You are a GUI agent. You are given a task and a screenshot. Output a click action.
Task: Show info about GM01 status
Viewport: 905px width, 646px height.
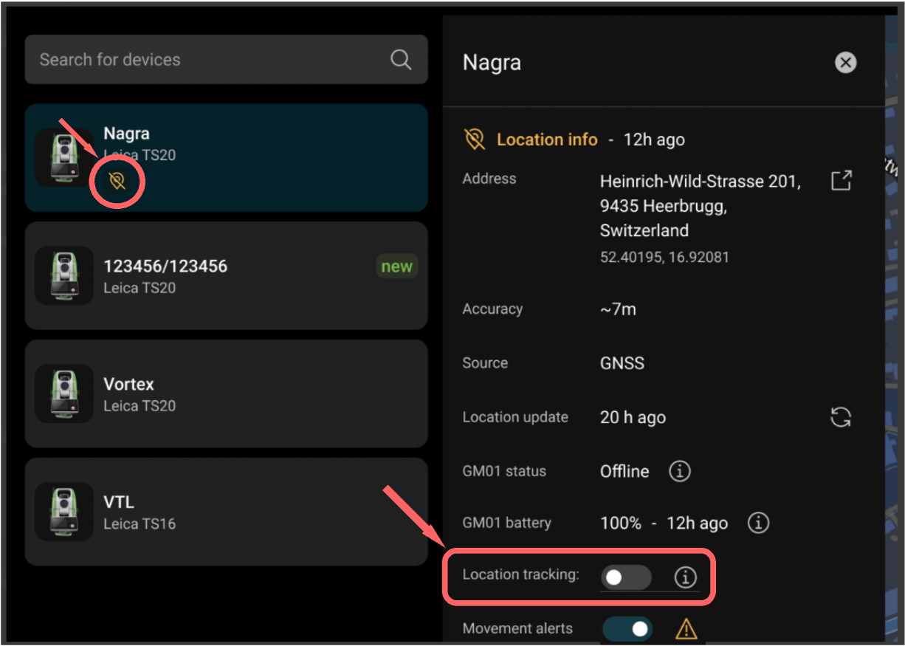(x=679, y=471)
